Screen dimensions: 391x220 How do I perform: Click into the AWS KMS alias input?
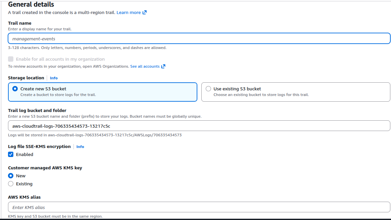coord(199,207)
